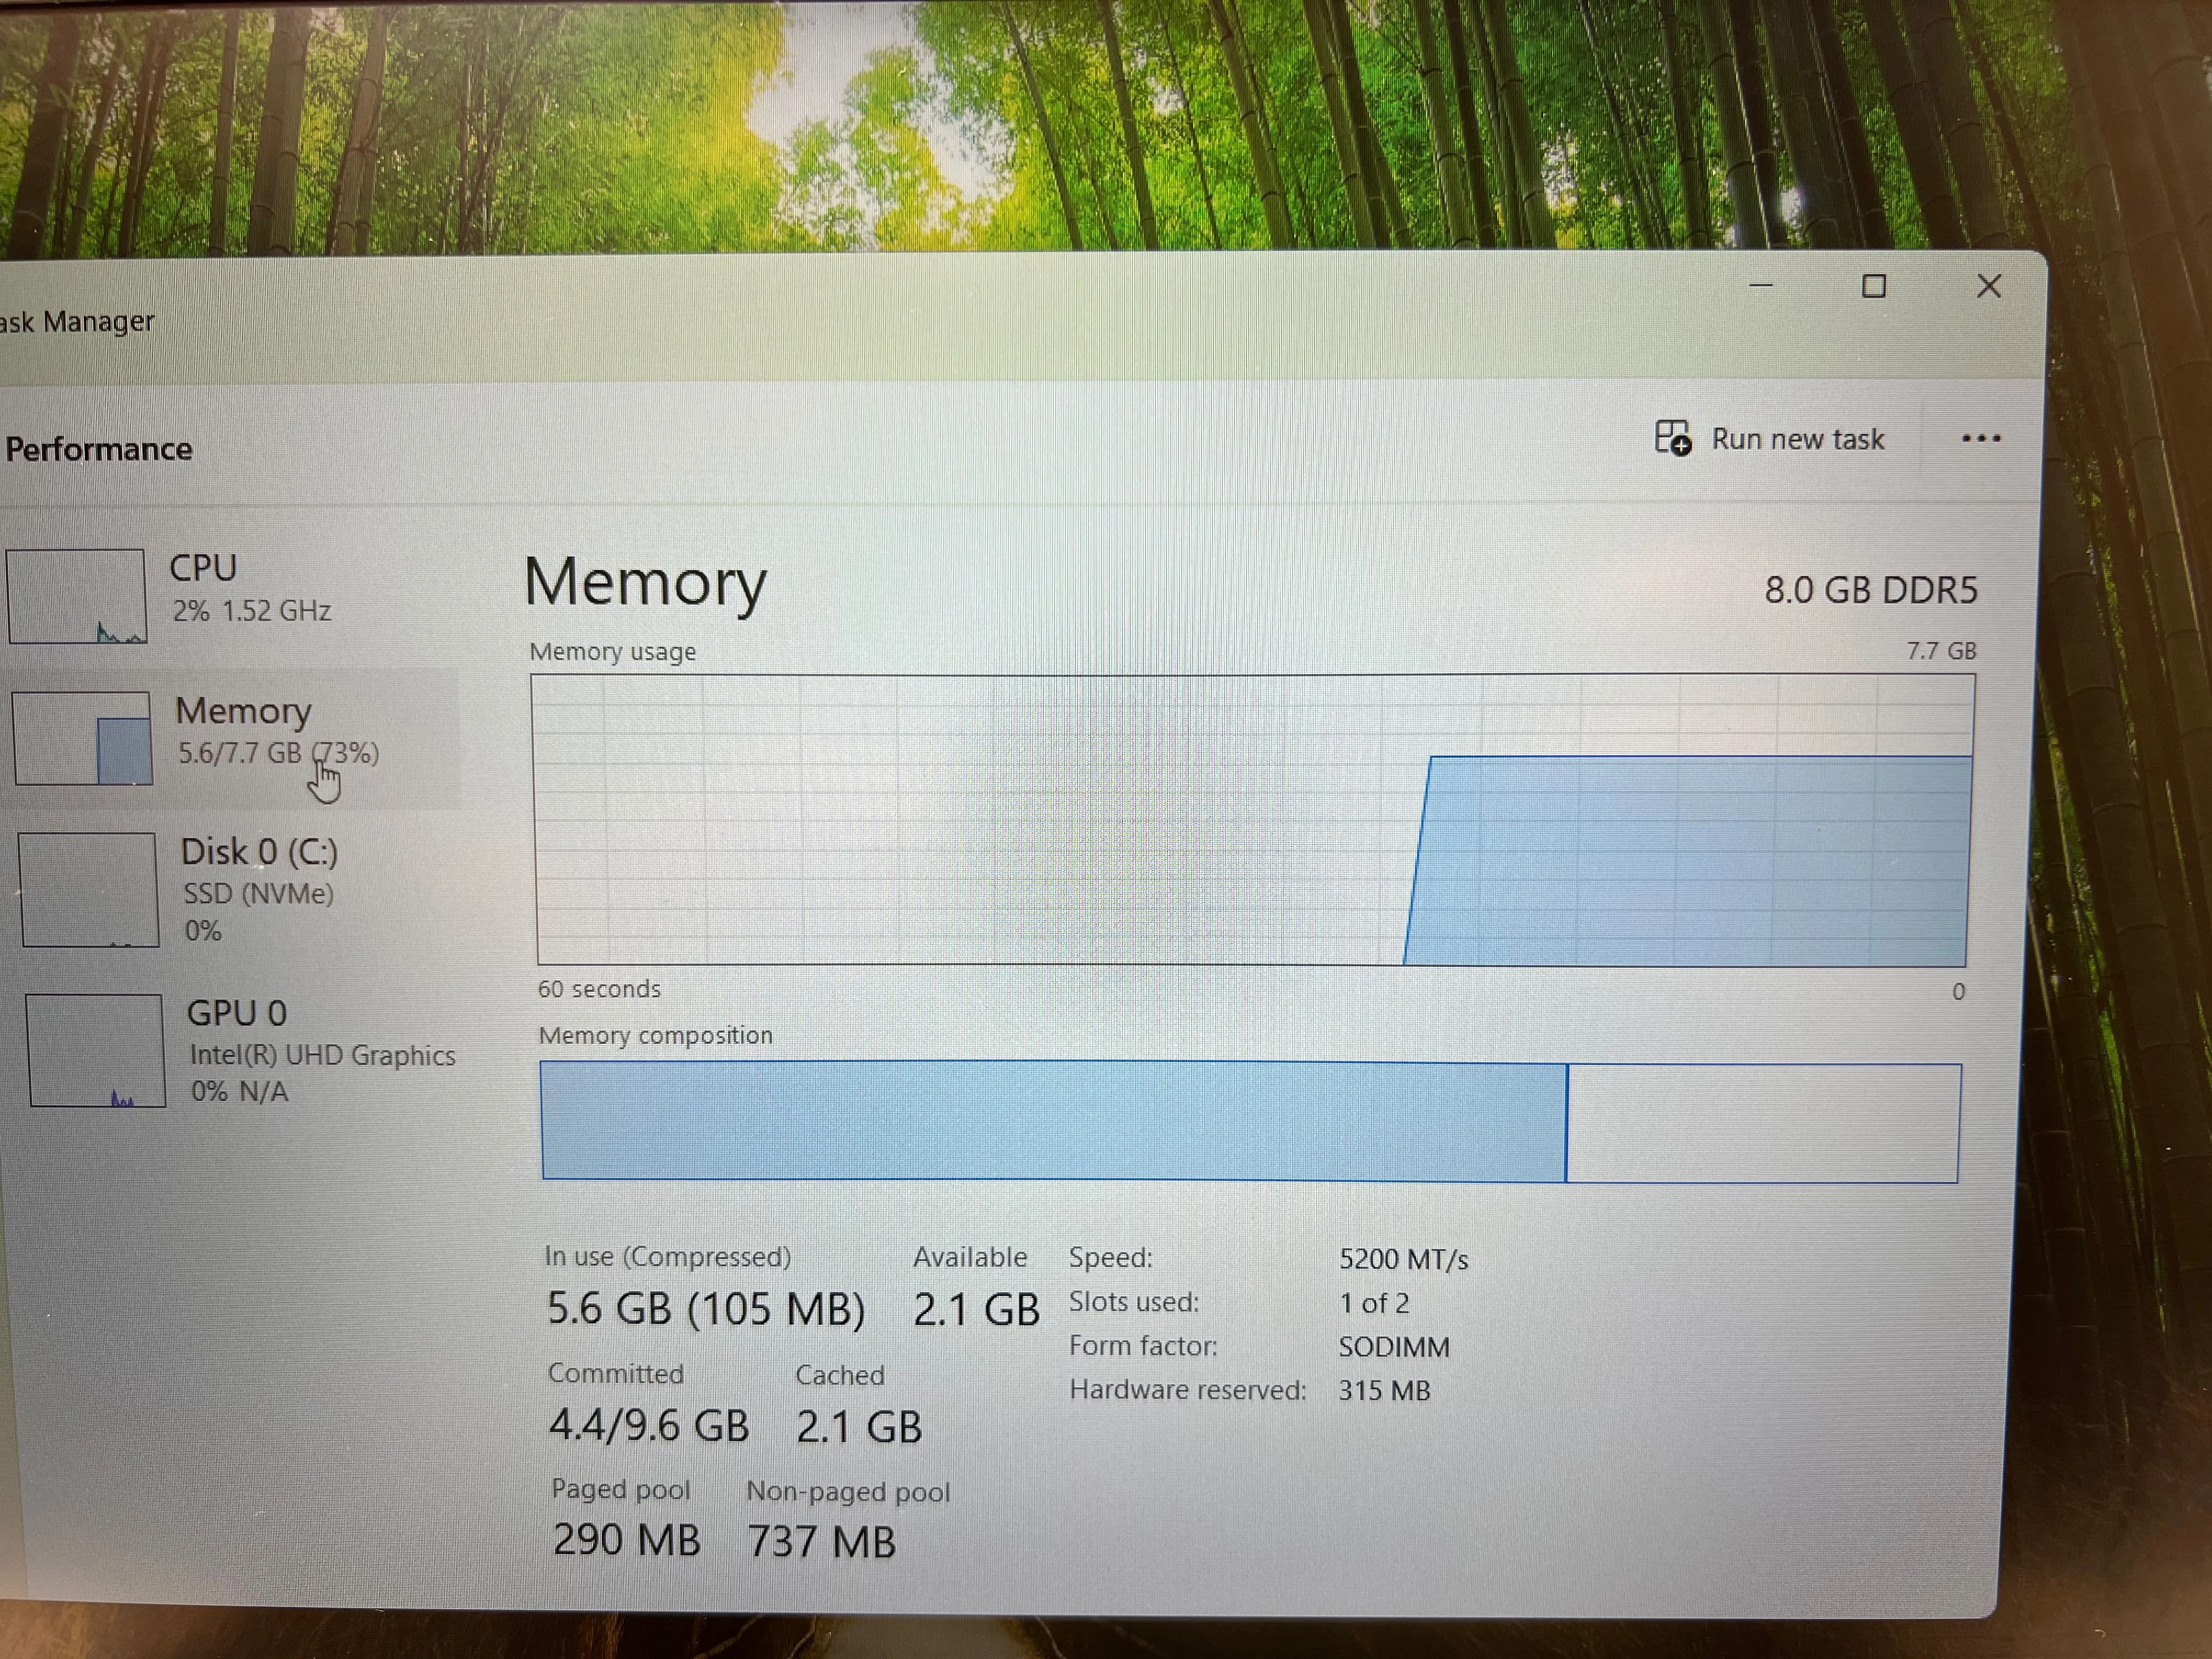The width and height of the screenshot is (2212, 1659).
Task: Open Disk 0 (C:) mini graph
Action: [89, 890]
